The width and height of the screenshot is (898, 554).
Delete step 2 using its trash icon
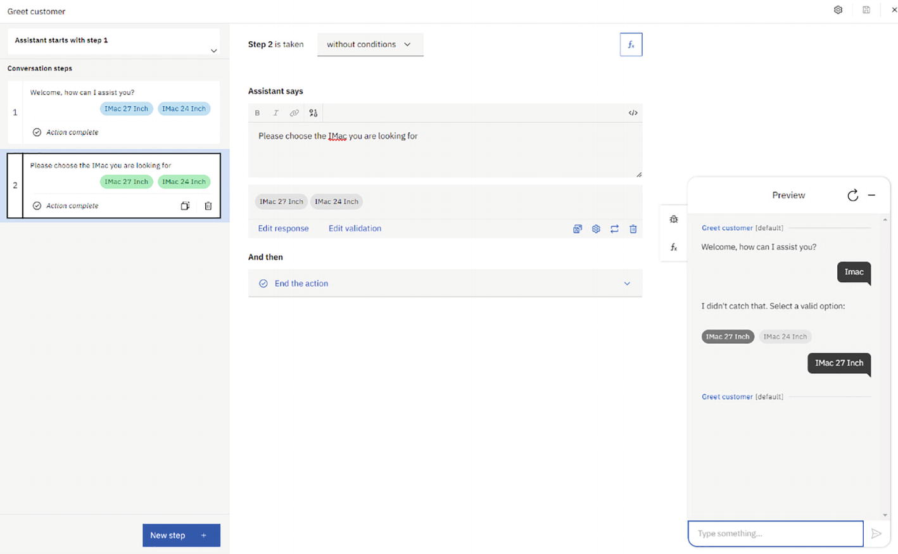click(208, 206)
